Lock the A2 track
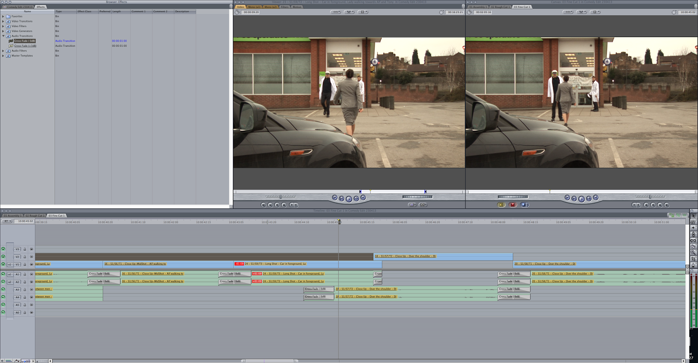Screen dimensions: 698x363 [x=25, y=282]
